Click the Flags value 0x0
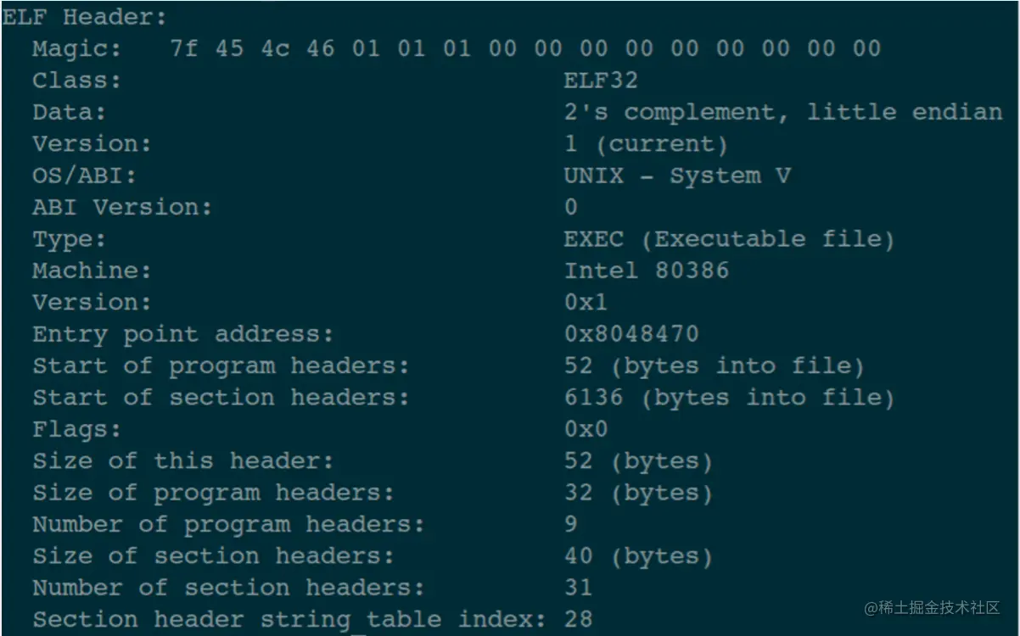 point(586,429)
